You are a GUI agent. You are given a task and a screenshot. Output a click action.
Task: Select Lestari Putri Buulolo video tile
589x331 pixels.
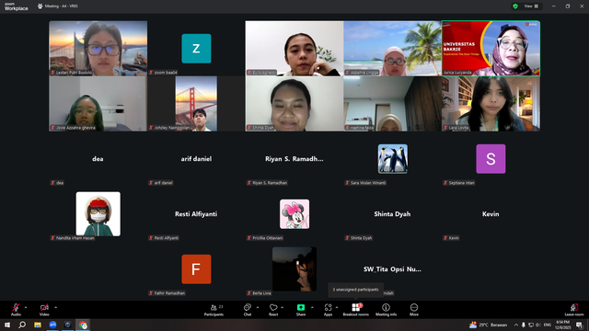[x=98, y=49]
